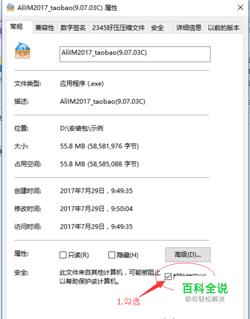This screenshot has height=319, width=250.
Task: Open the 兼容性 tab
Action: tap(45, 27)
